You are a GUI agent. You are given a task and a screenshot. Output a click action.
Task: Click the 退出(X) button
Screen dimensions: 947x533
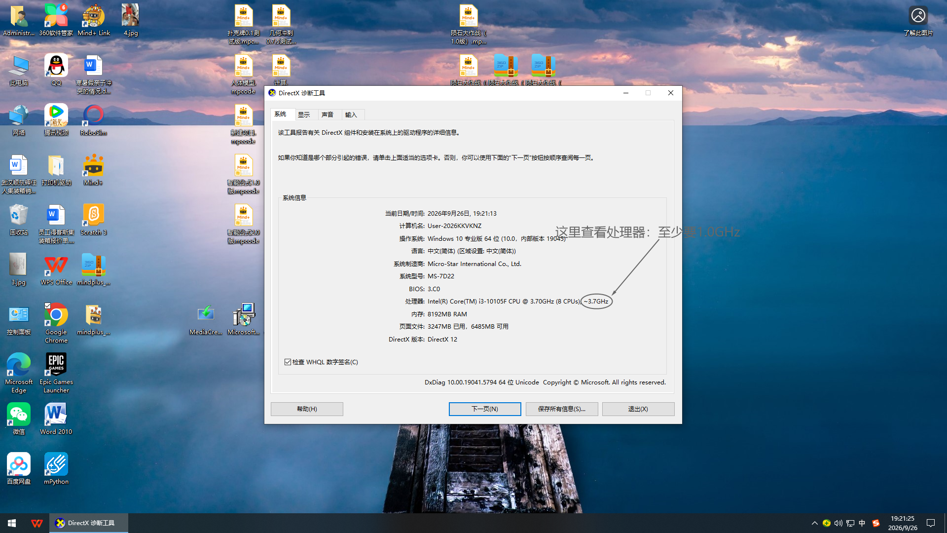pos(638,409)
